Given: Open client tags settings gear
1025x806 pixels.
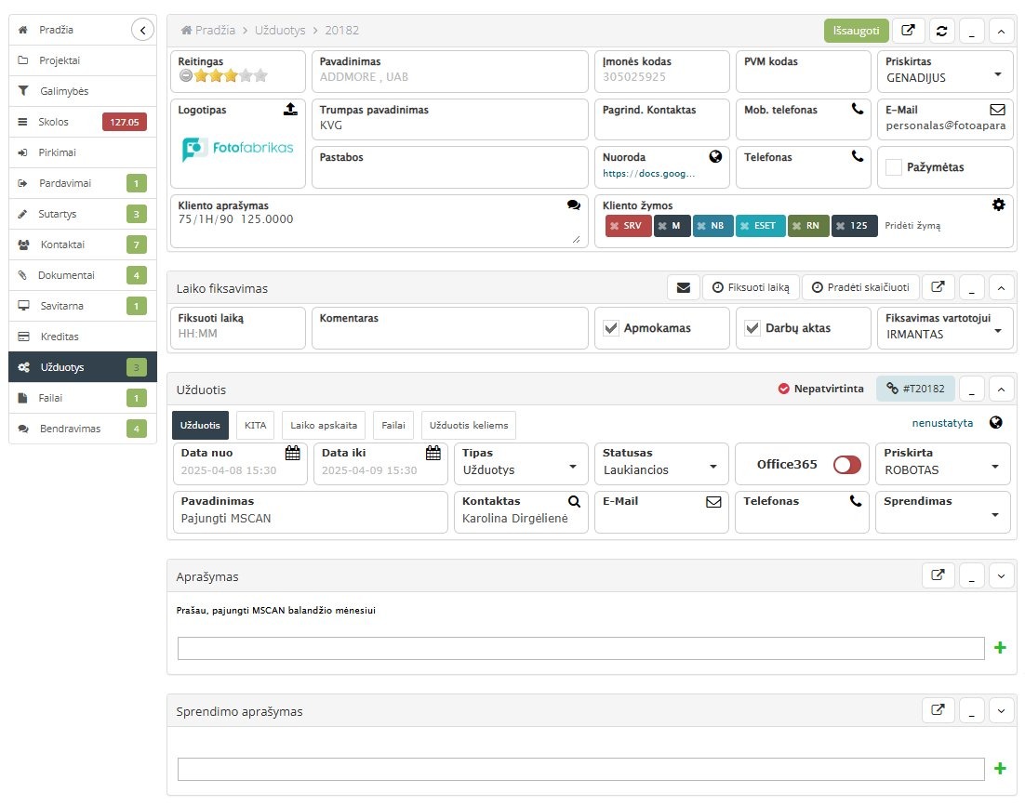Looking at the screenshot, I should coord(998,205).
